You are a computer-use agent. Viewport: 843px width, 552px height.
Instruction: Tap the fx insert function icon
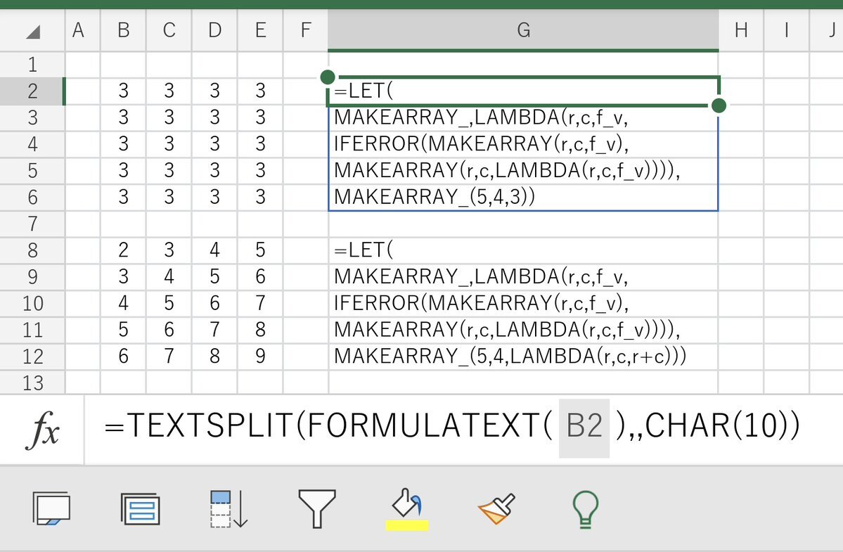coord(41,429)
